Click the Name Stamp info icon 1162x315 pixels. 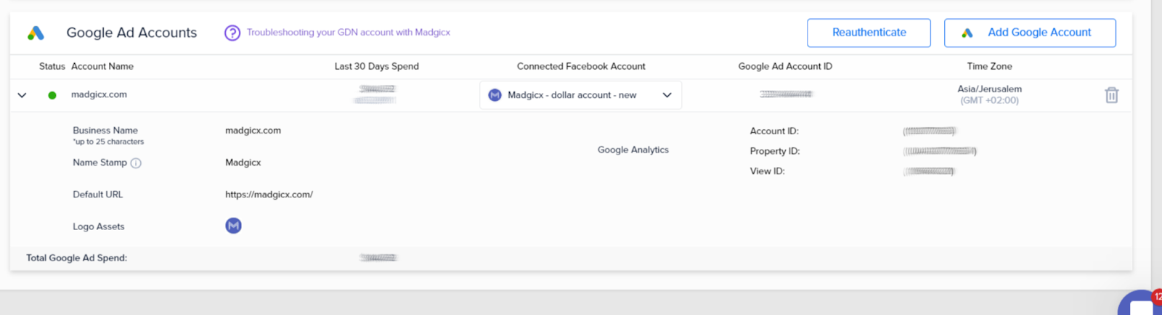pos(136,163)
